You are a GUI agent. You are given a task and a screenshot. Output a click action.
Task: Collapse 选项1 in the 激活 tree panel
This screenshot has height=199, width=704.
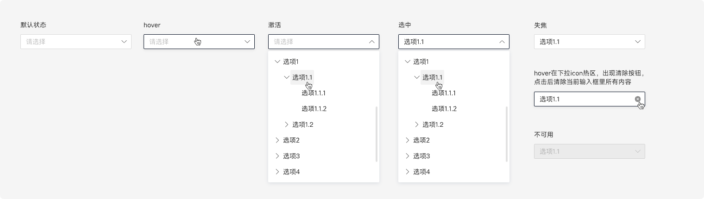pos(277,62)
